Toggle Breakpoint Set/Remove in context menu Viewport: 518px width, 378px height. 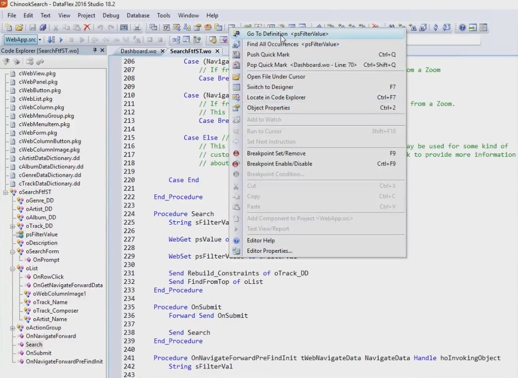click(276, 153)
